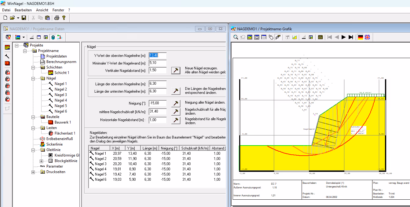410x207 pixels.
Task: Click the save diskette icon
Action: [24, 18]
